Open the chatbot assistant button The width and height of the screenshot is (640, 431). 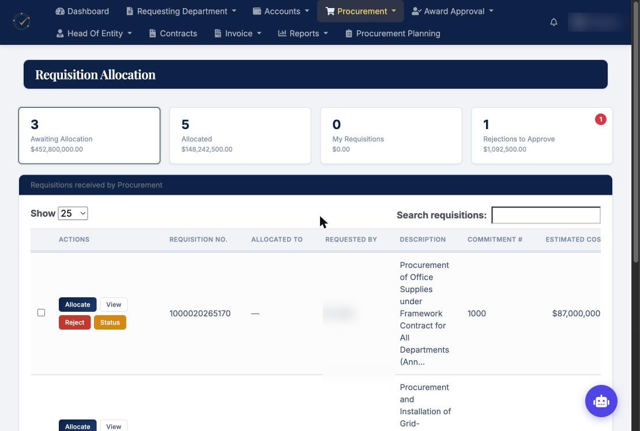point(601,401)
